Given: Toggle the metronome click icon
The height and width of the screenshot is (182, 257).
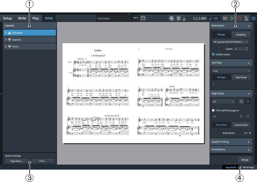Looking at the screenshot, I should point(246,18).
